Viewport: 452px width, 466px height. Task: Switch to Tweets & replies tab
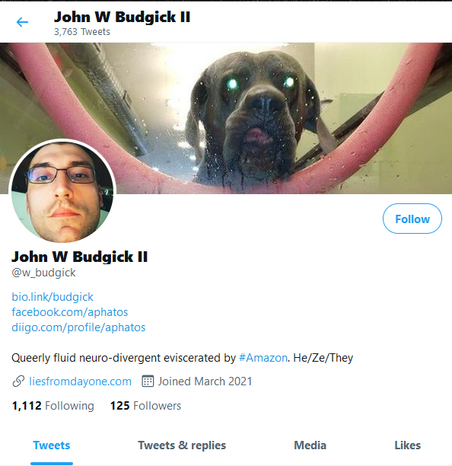pos(182,445)
